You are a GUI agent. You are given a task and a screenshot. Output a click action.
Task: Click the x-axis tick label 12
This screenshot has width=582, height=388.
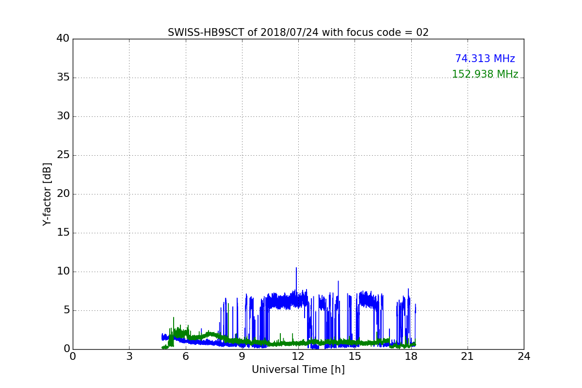click(298, 356)
